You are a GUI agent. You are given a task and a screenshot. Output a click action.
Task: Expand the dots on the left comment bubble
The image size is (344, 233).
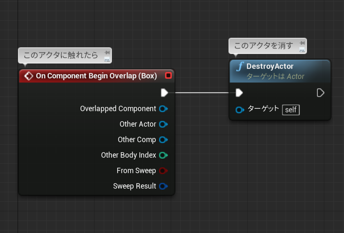(107, 59)
